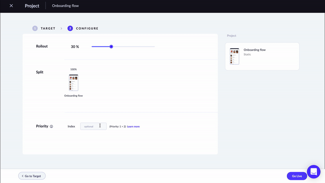Click the Rollout slider handle
This screenshot has height=183, width=325.
tap(111, 47)
